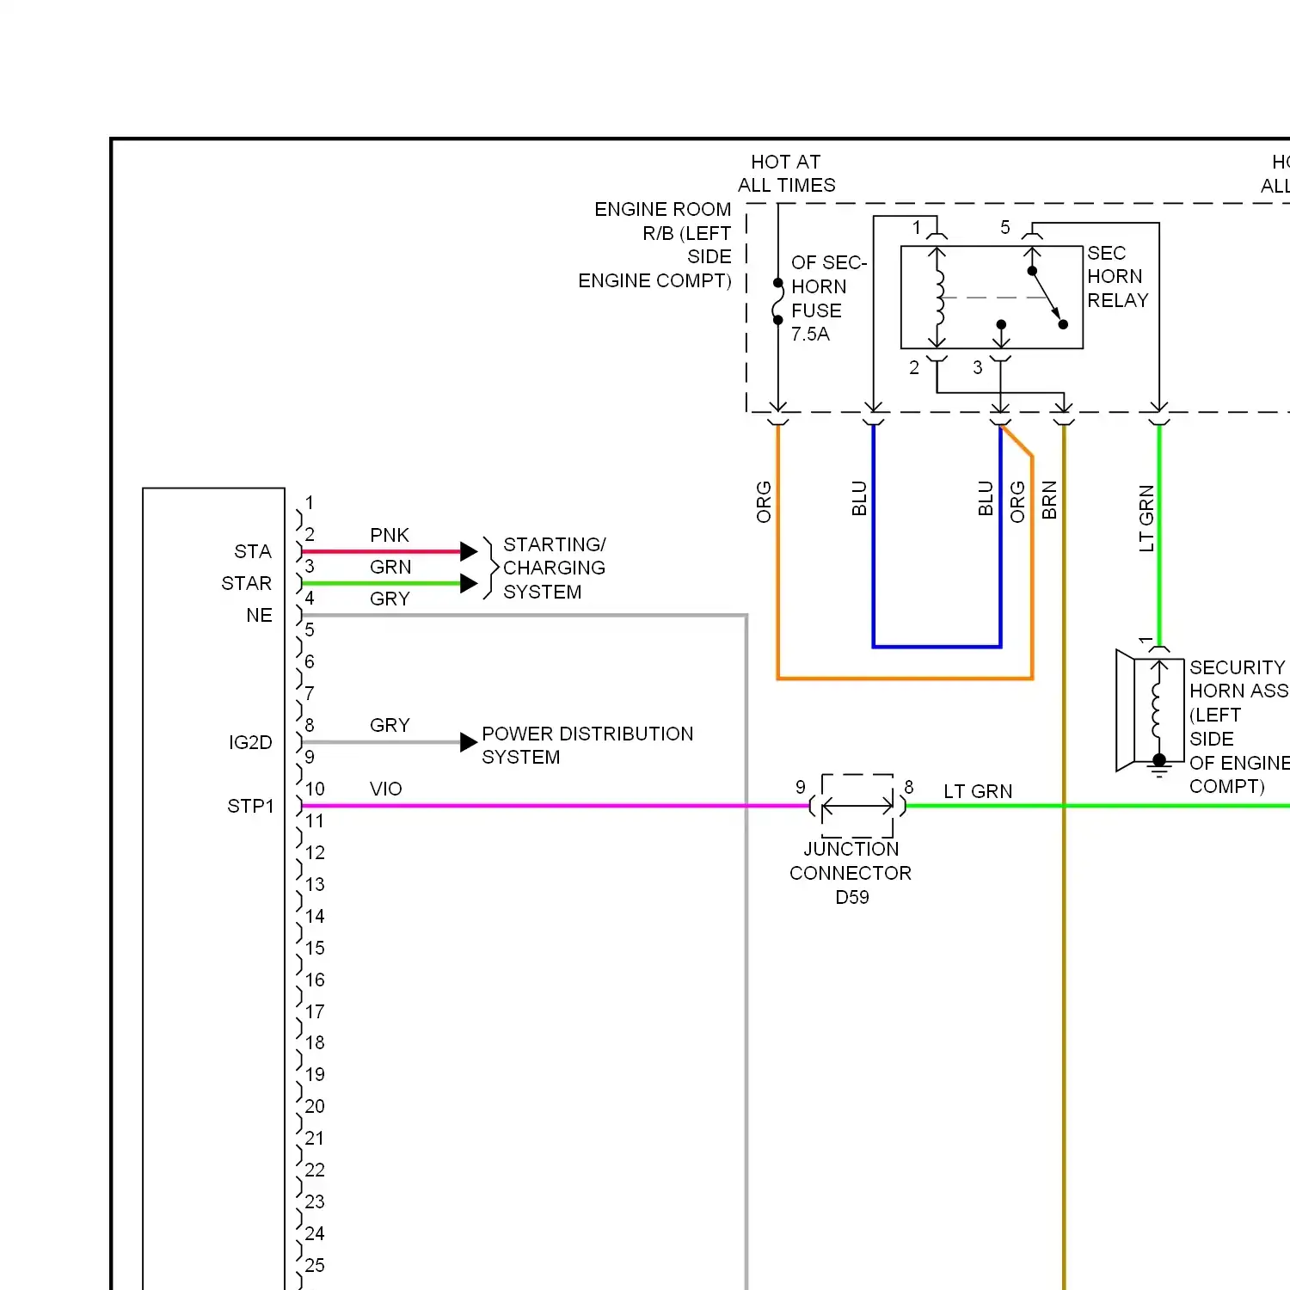This screenshot has width=1290, height=1290.
Task: Click connector pin number 25
Action: pos(315,1265)
